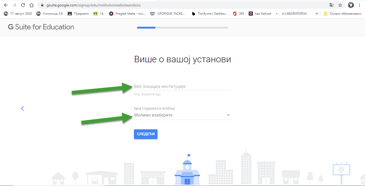
Task: Click the G Suite for Education logo
Action: (41, 27)
